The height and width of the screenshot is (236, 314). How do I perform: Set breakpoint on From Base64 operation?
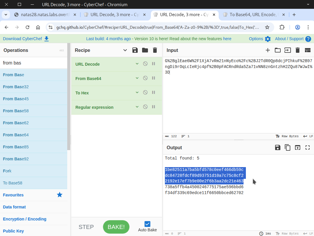153,78
